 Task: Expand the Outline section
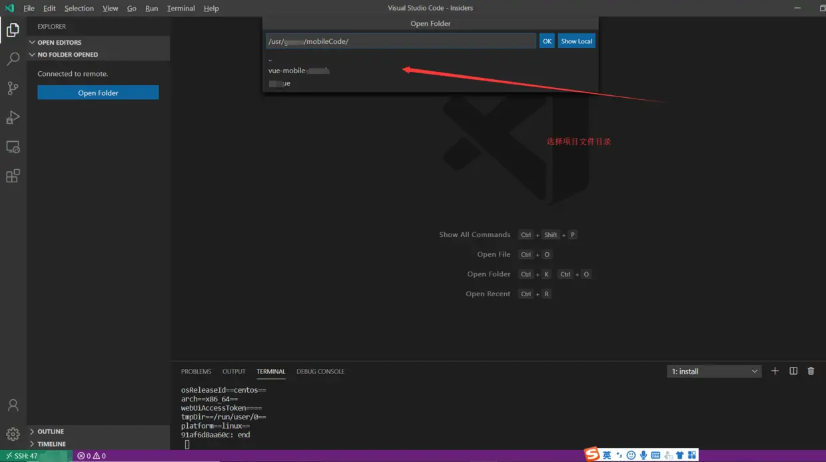(x=99, y=431)
